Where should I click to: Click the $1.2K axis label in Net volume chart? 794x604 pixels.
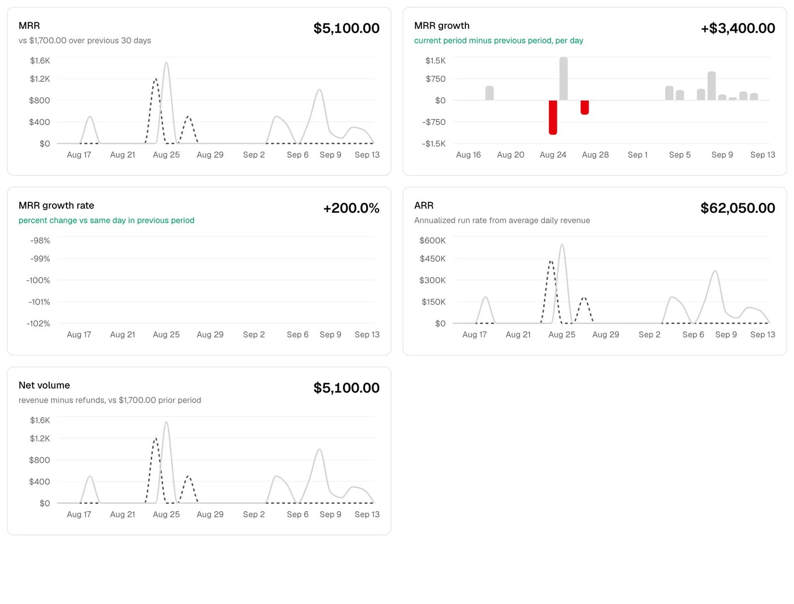point(40,438)
